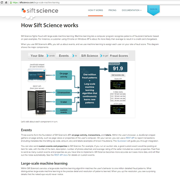Click the HTTP Alerts code thumbnail
Image resolution: width=180 pixels, height=180 pixels.
point(118,109)
